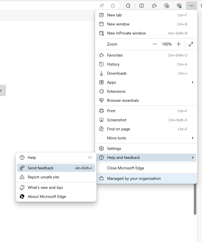Click the Zoom label in the menu
This screenshot has height=242, width=202.
coord(112,44)
